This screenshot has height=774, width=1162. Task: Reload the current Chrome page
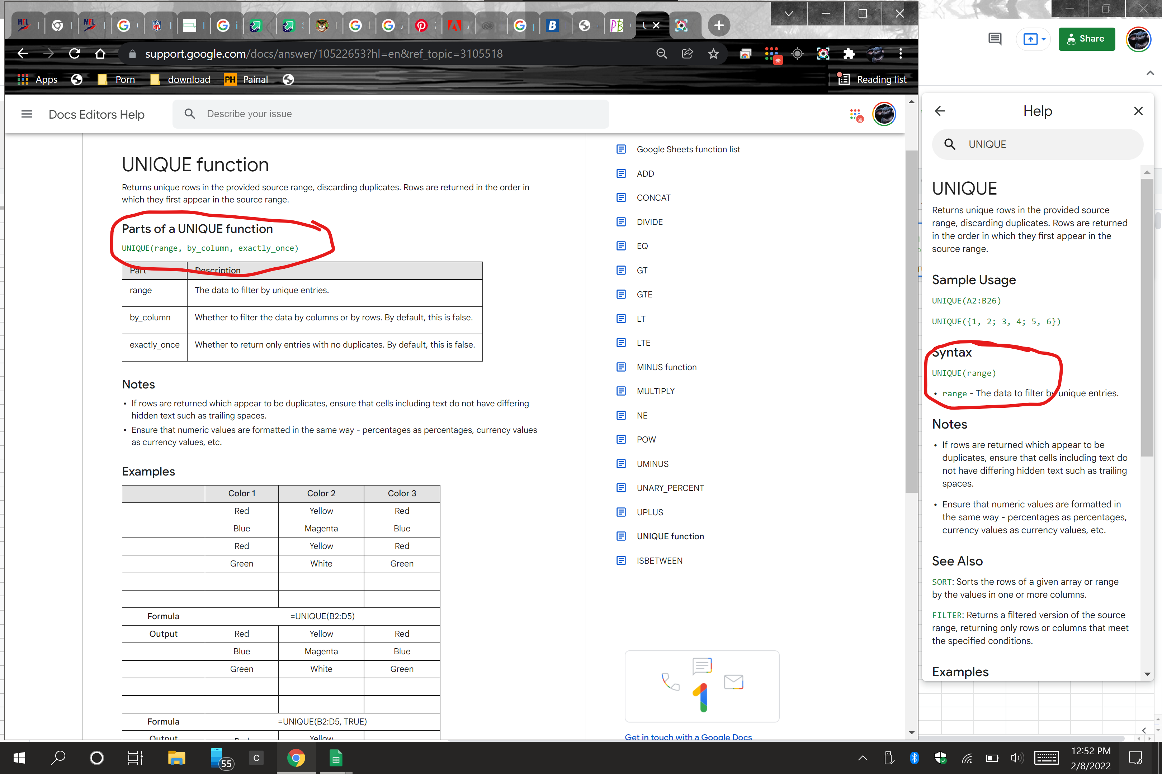(x=75, y=54)
